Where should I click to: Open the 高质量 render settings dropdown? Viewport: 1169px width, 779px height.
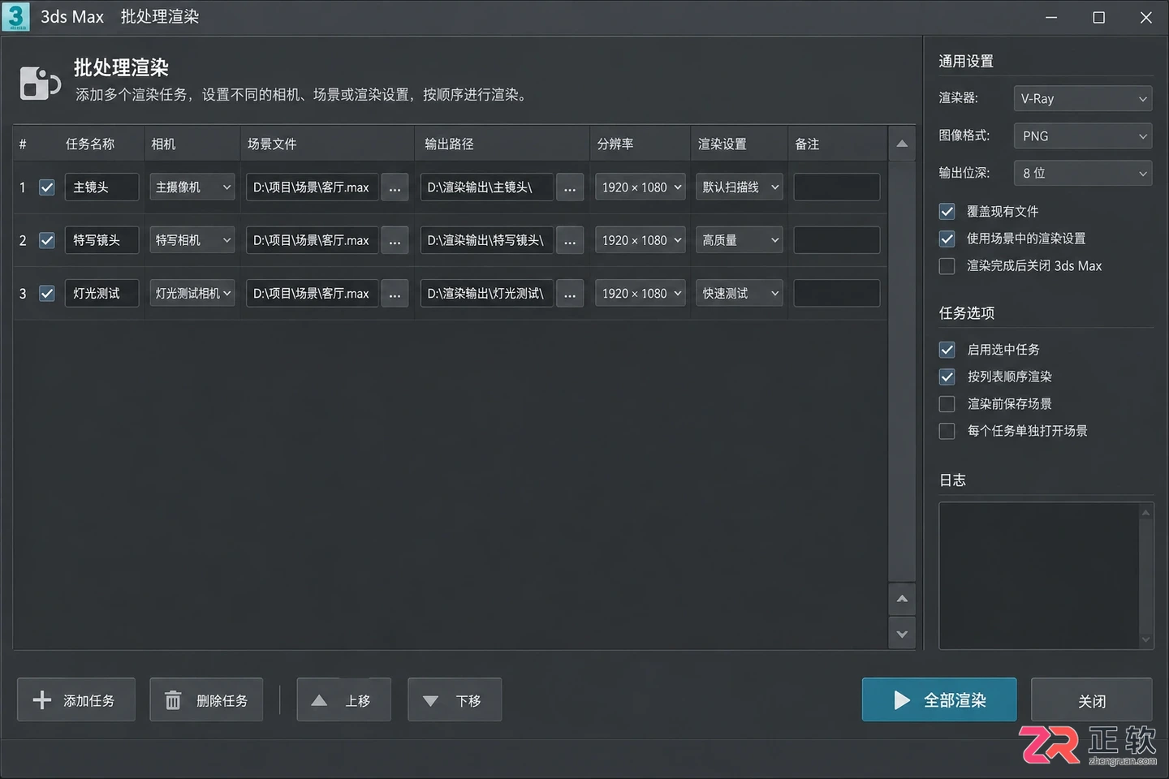tap(740, 240)
